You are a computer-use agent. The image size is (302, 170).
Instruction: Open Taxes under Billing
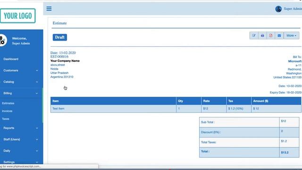(6, 119)
